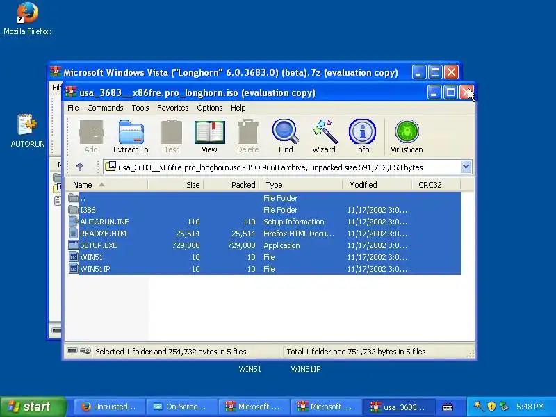Sort by the Name column header

tap(107, 185)
